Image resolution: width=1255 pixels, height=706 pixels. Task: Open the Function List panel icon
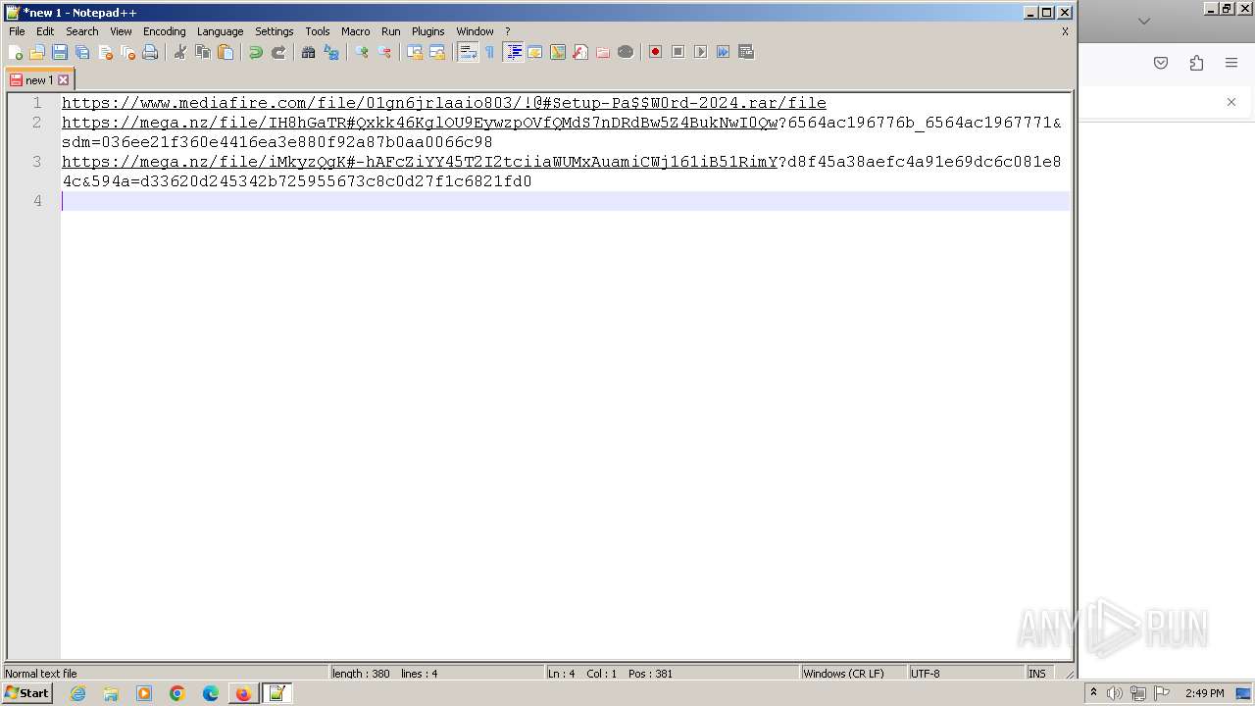click(580, 52)
